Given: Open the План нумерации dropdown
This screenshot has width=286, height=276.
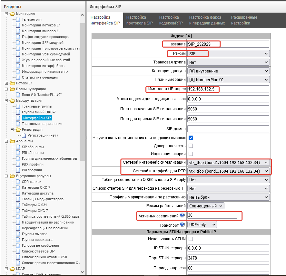Looking at the screenshot, I should click(x=228, y=80).
